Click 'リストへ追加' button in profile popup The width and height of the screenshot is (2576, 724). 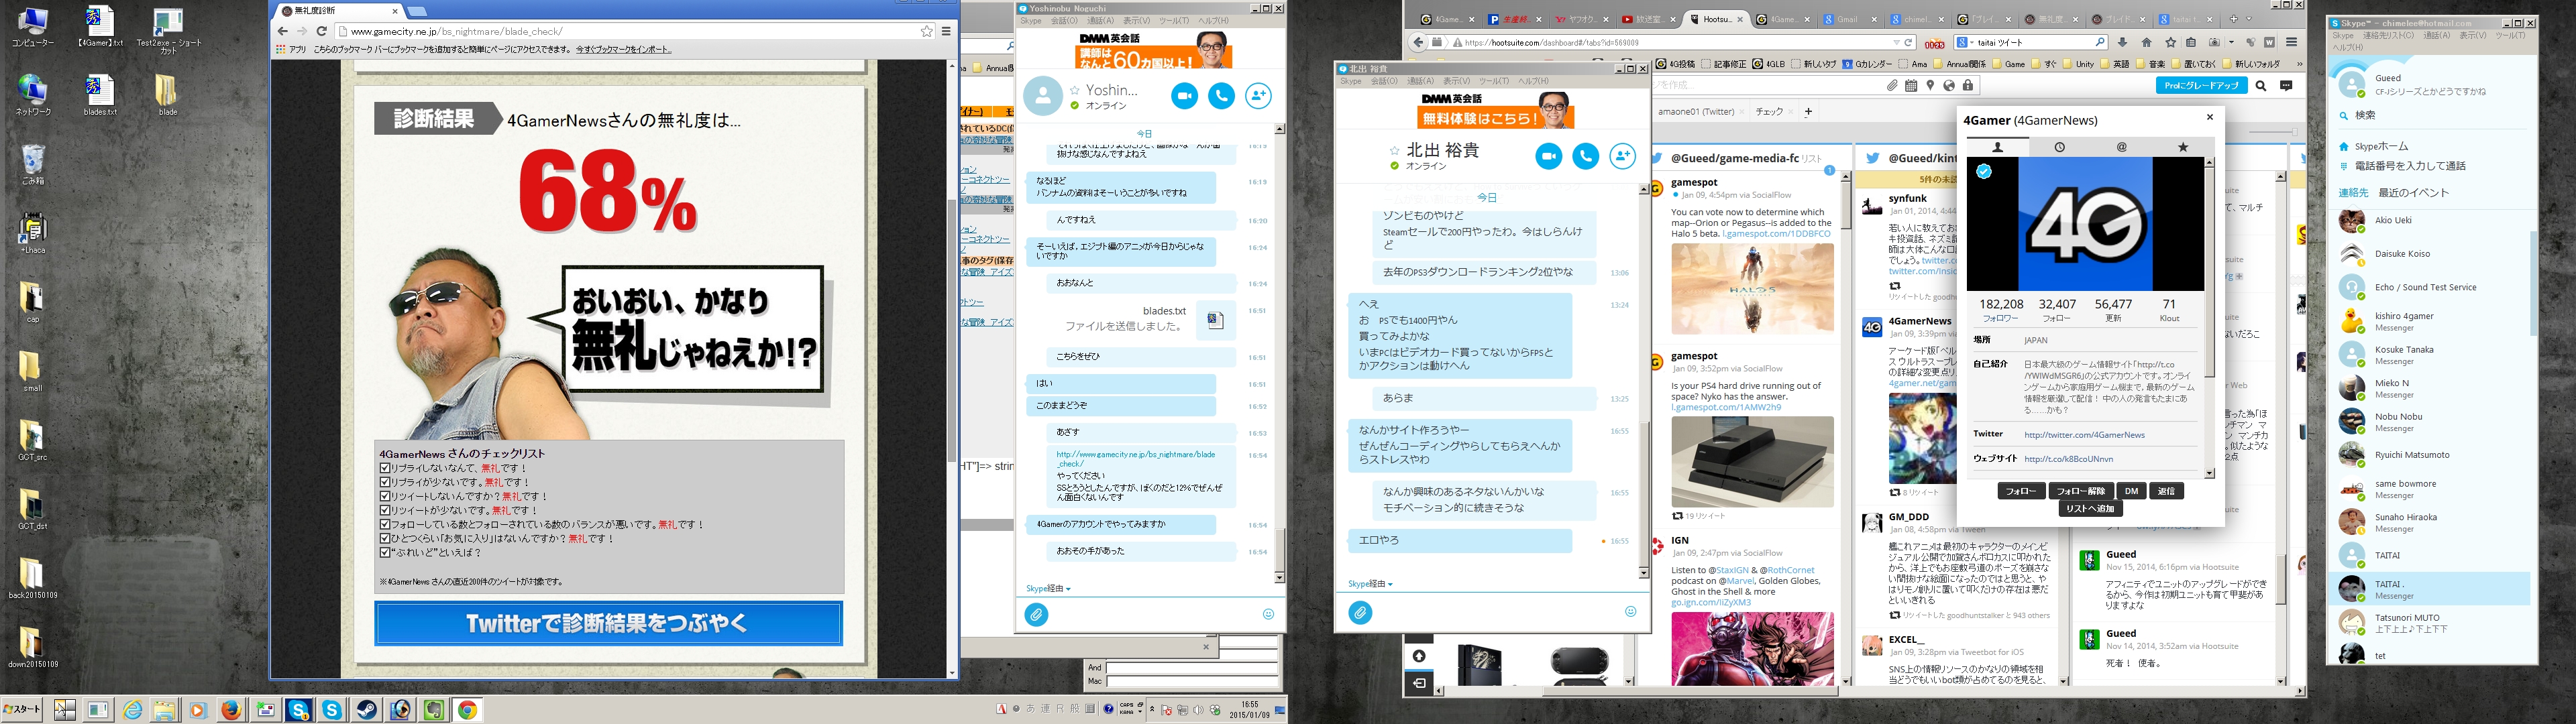click(2090, 509)
